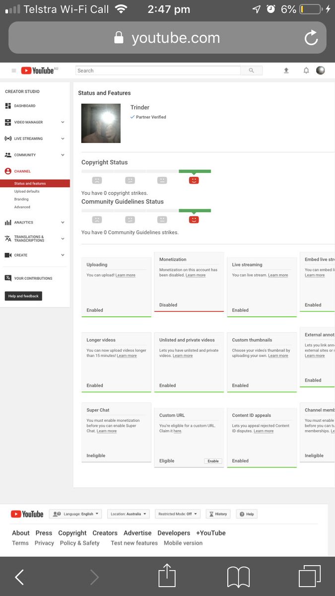This screenshot has height=596, width=335.
Task: Click the Analytics bar chart icon
Action: pos(8,223)
